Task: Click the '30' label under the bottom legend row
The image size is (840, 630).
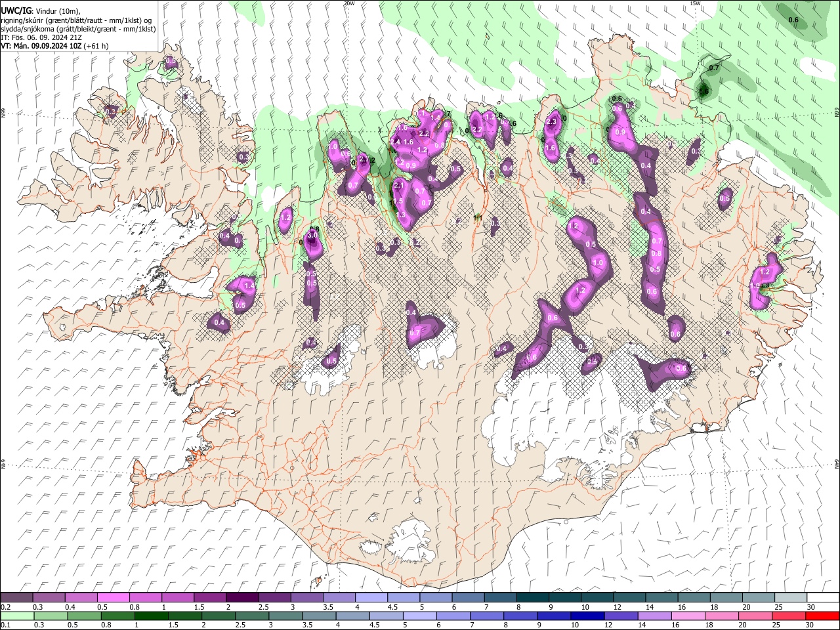Action: pyautogui.click(x=810, y=625)
